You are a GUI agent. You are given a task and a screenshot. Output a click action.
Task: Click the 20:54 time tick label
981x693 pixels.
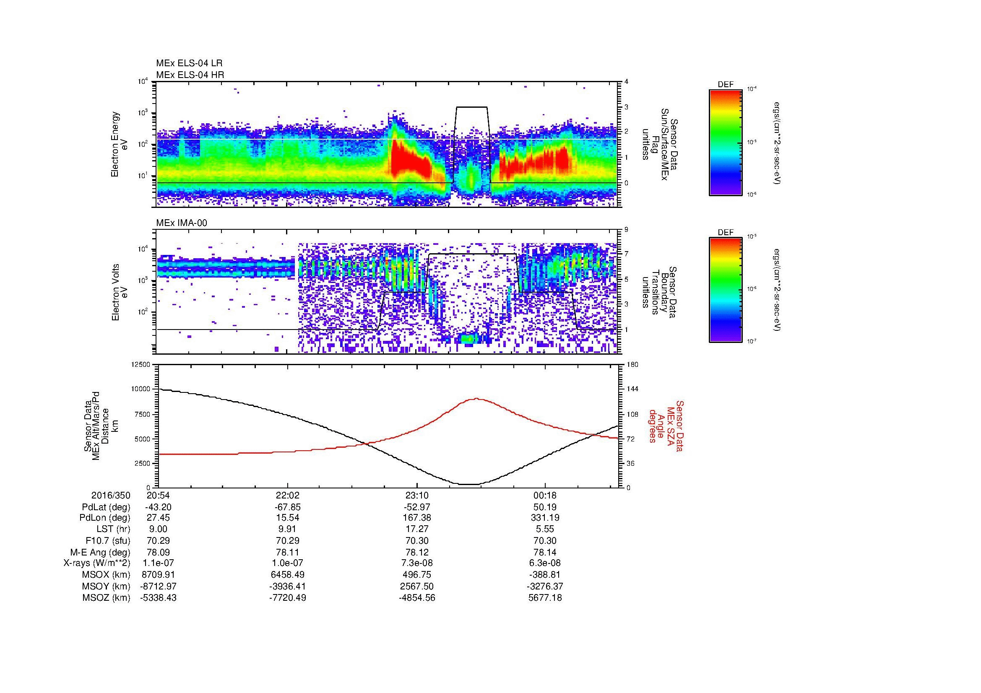tap(158, 495)
